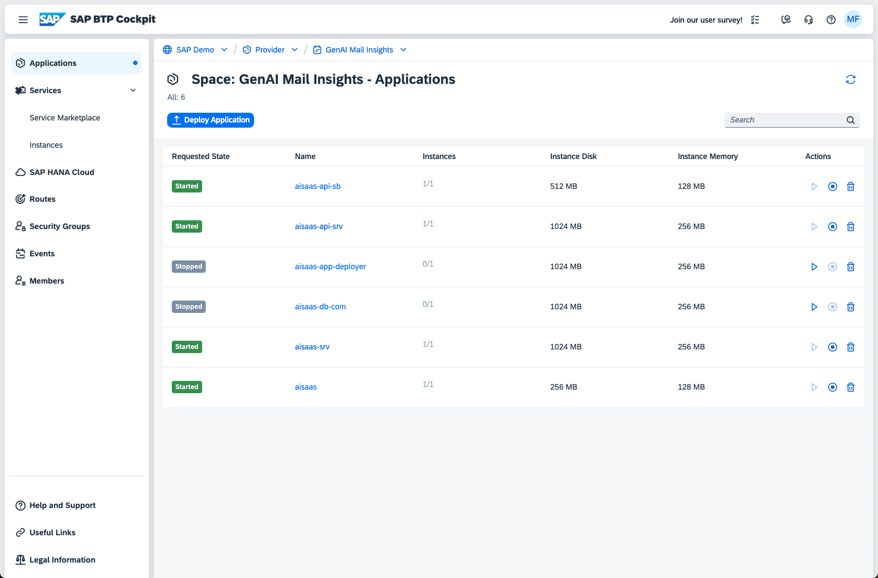
Task: Open Useful Links
Action: pos(52,533)
